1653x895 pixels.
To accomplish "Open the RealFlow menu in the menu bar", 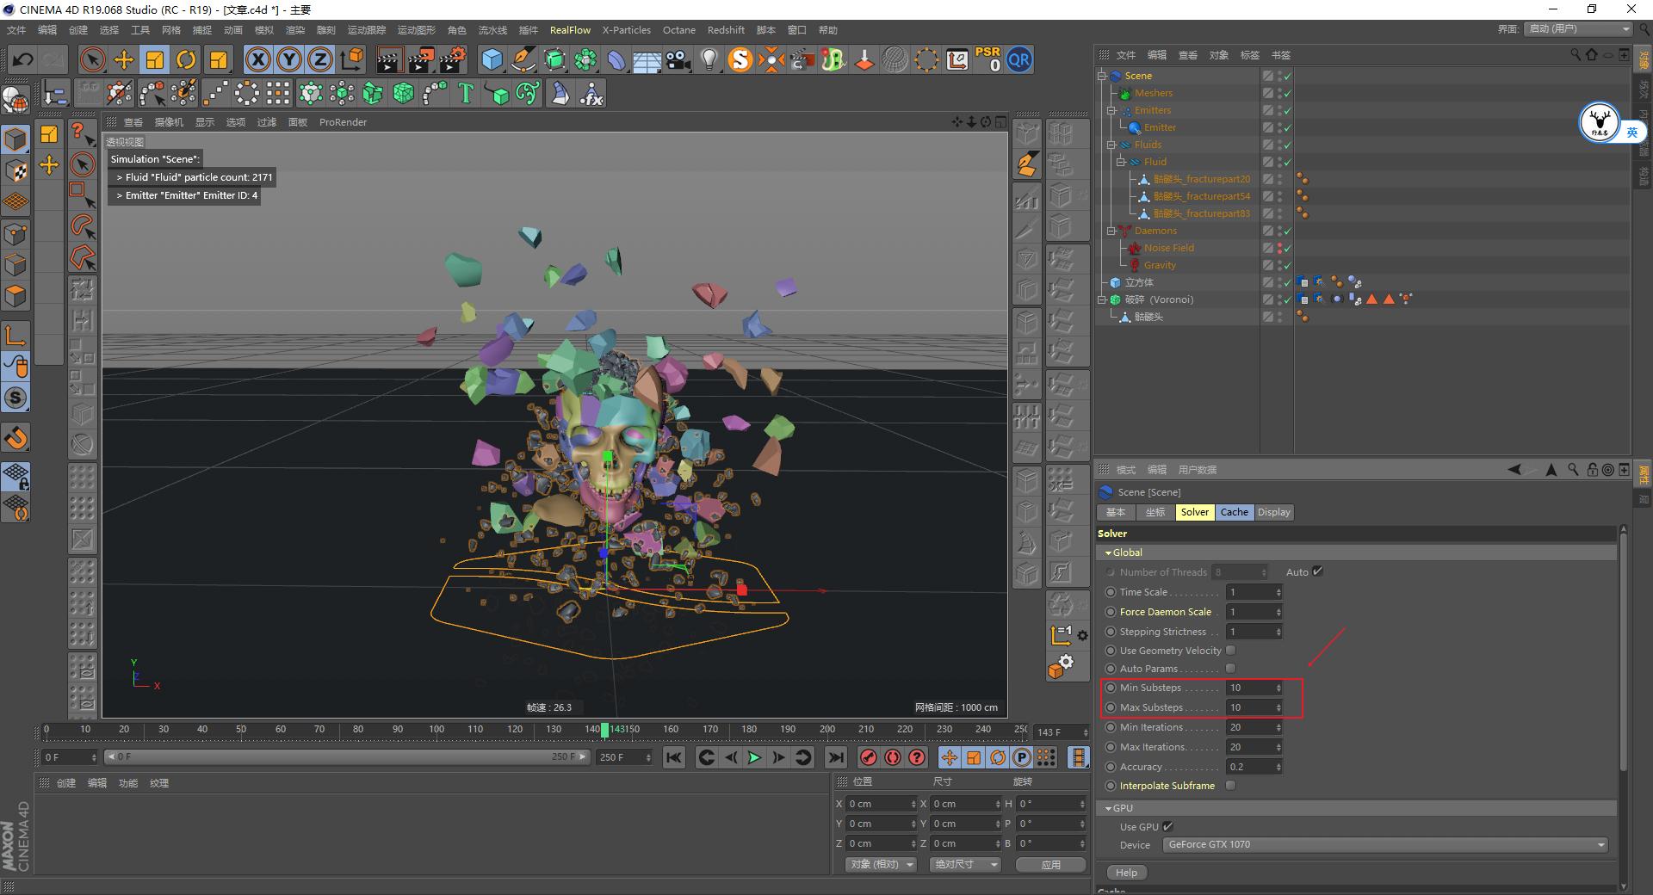I will point(570,29).
